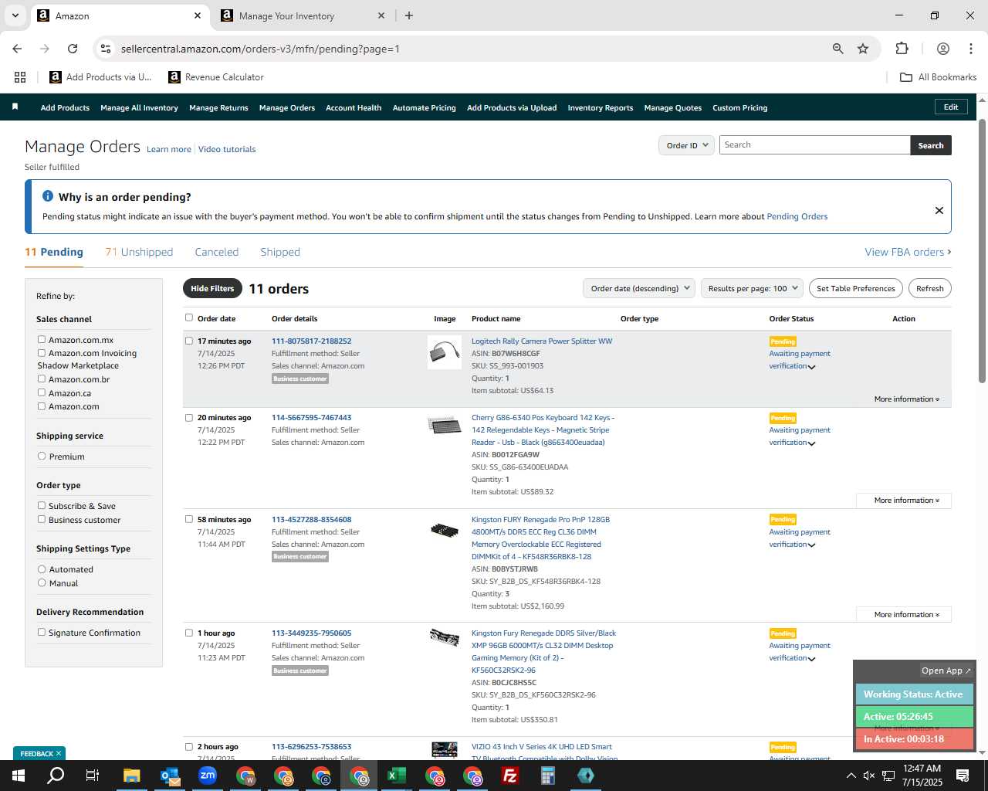This screenshot has width=988, height=791.
Task: Check the Amazon.ca sales channel filter
Action: coord(42,392)
